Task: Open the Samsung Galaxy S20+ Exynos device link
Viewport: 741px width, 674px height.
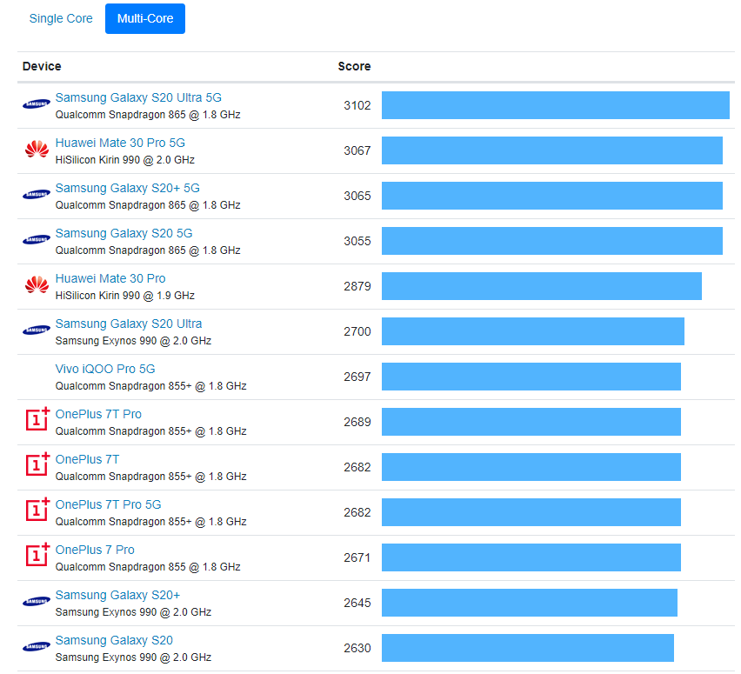Action: (x=117, y=595)
